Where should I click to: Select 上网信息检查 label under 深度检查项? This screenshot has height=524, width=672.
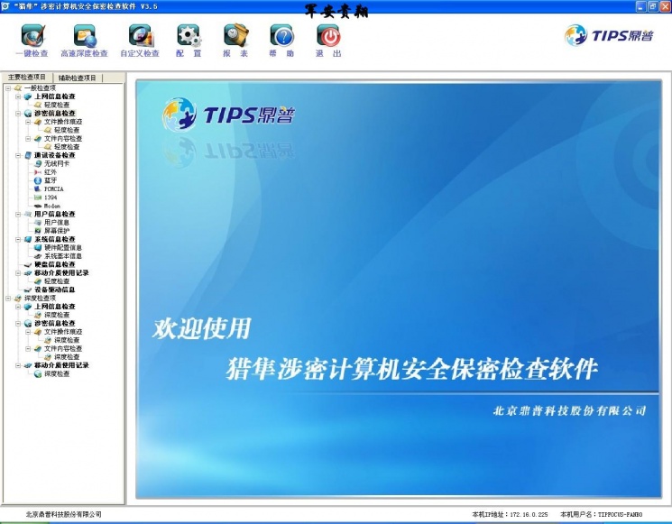point(55,307)
